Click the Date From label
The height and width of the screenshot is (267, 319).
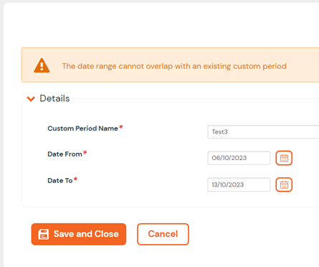click(x=65, y=154)
